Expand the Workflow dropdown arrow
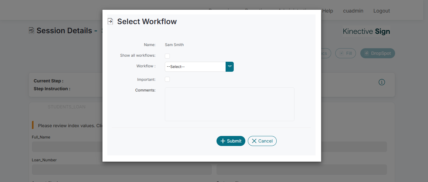 click(x=230, y=66)
